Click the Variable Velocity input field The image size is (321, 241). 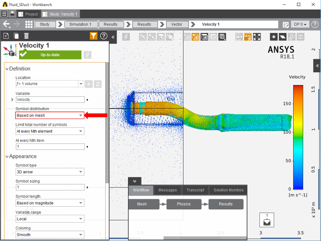[x=50, y=100]
